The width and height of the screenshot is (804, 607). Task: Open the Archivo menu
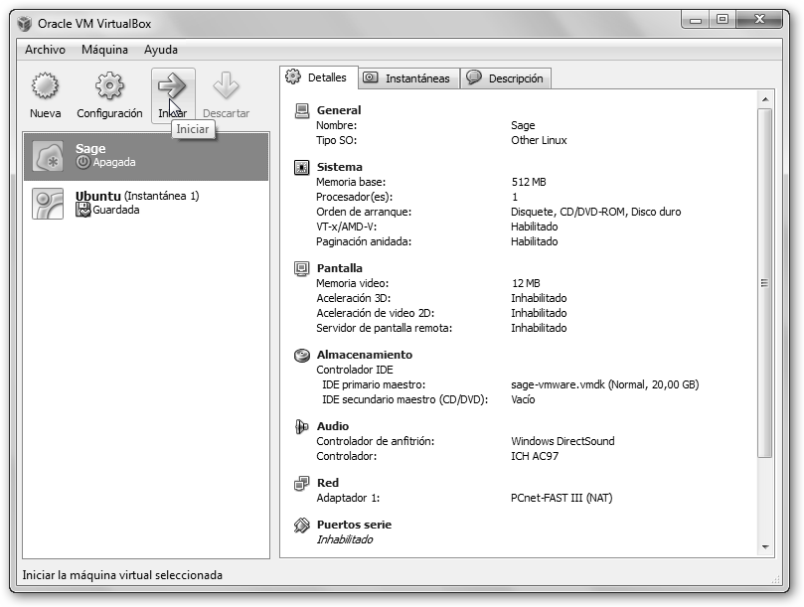45,50
